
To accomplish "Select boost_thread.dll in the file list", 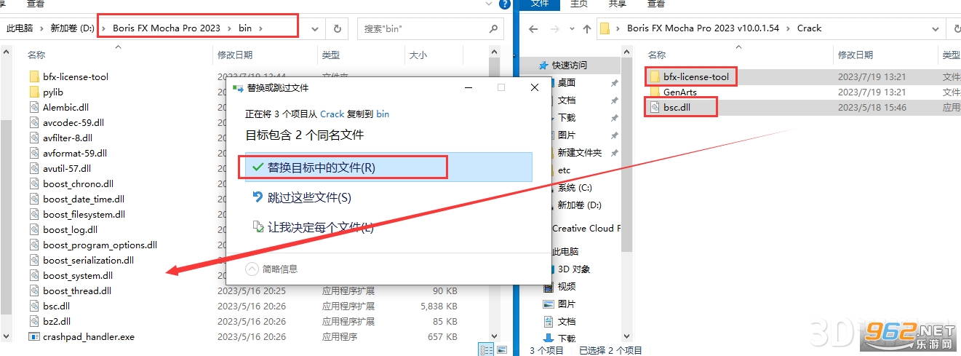I will [x=77, y=290].
